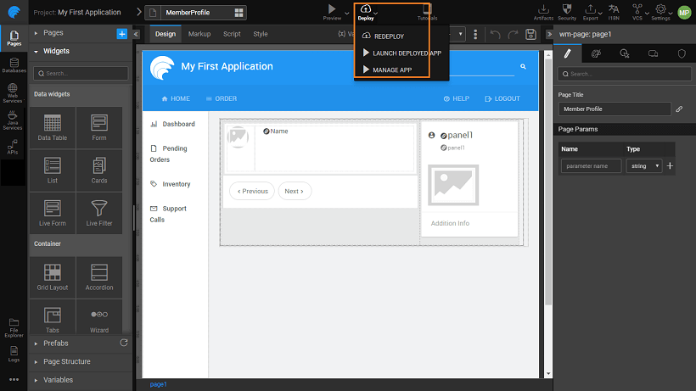Add a new page with plus button
Image resolution: width=696 pixels, height=391 pixels.
pos(121,33)
